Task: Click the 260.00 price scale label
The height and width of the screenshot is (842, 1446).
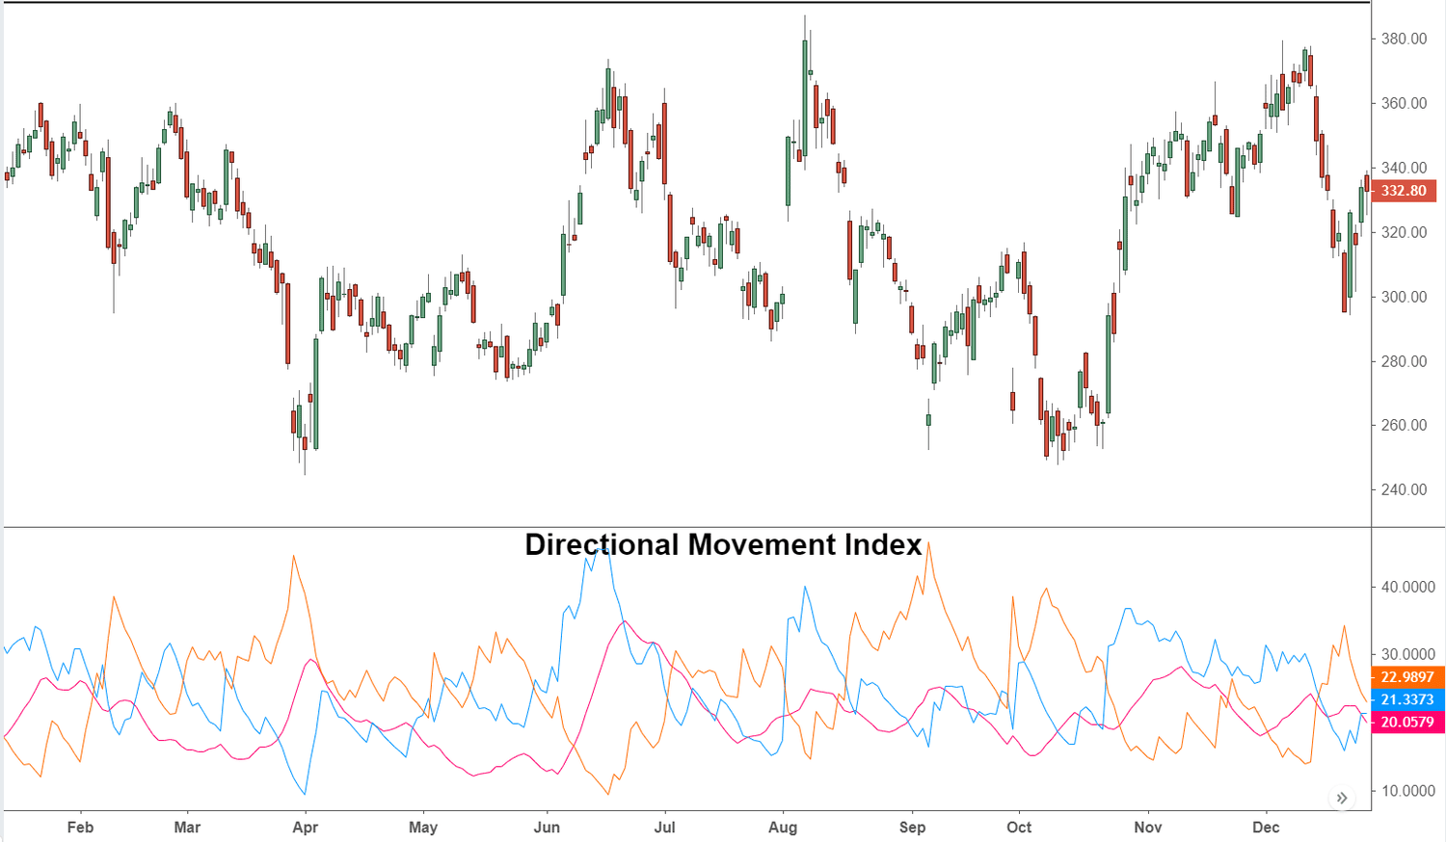Action: (1404, 425)
